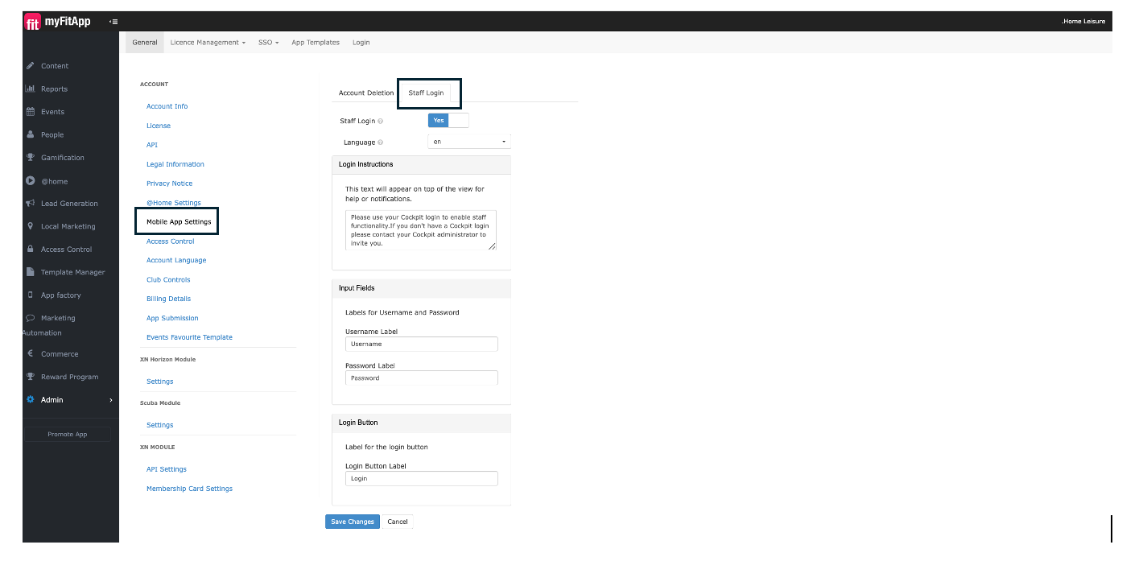Click the @home play circle icon

(31, 181)
